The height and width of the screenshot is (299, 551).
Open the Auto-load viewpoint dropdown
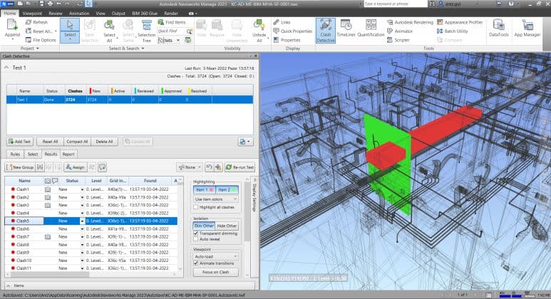point(216,256)
